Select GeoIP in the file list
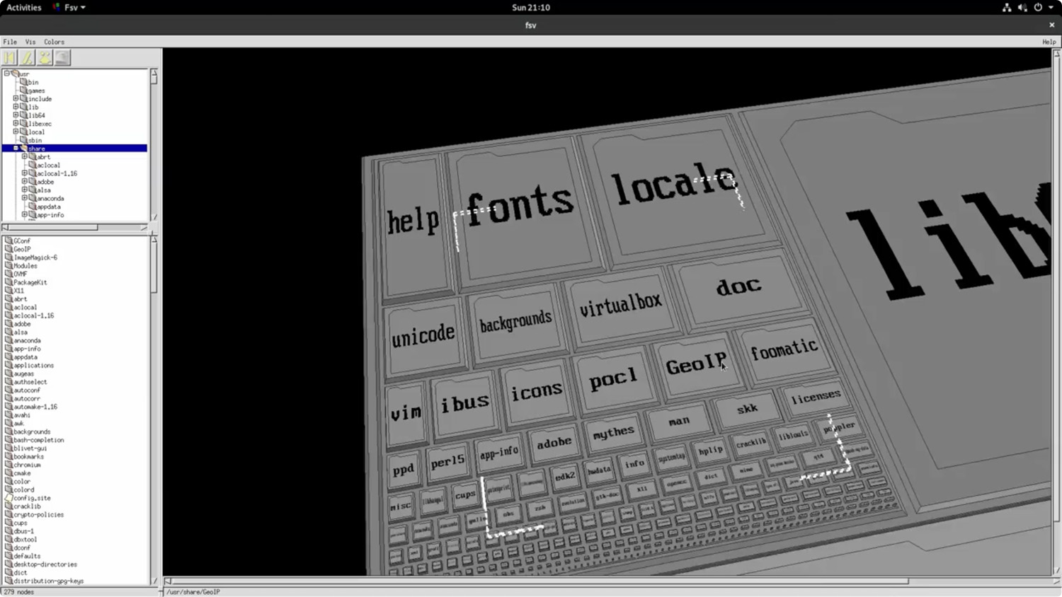 [x=22, y=249]
